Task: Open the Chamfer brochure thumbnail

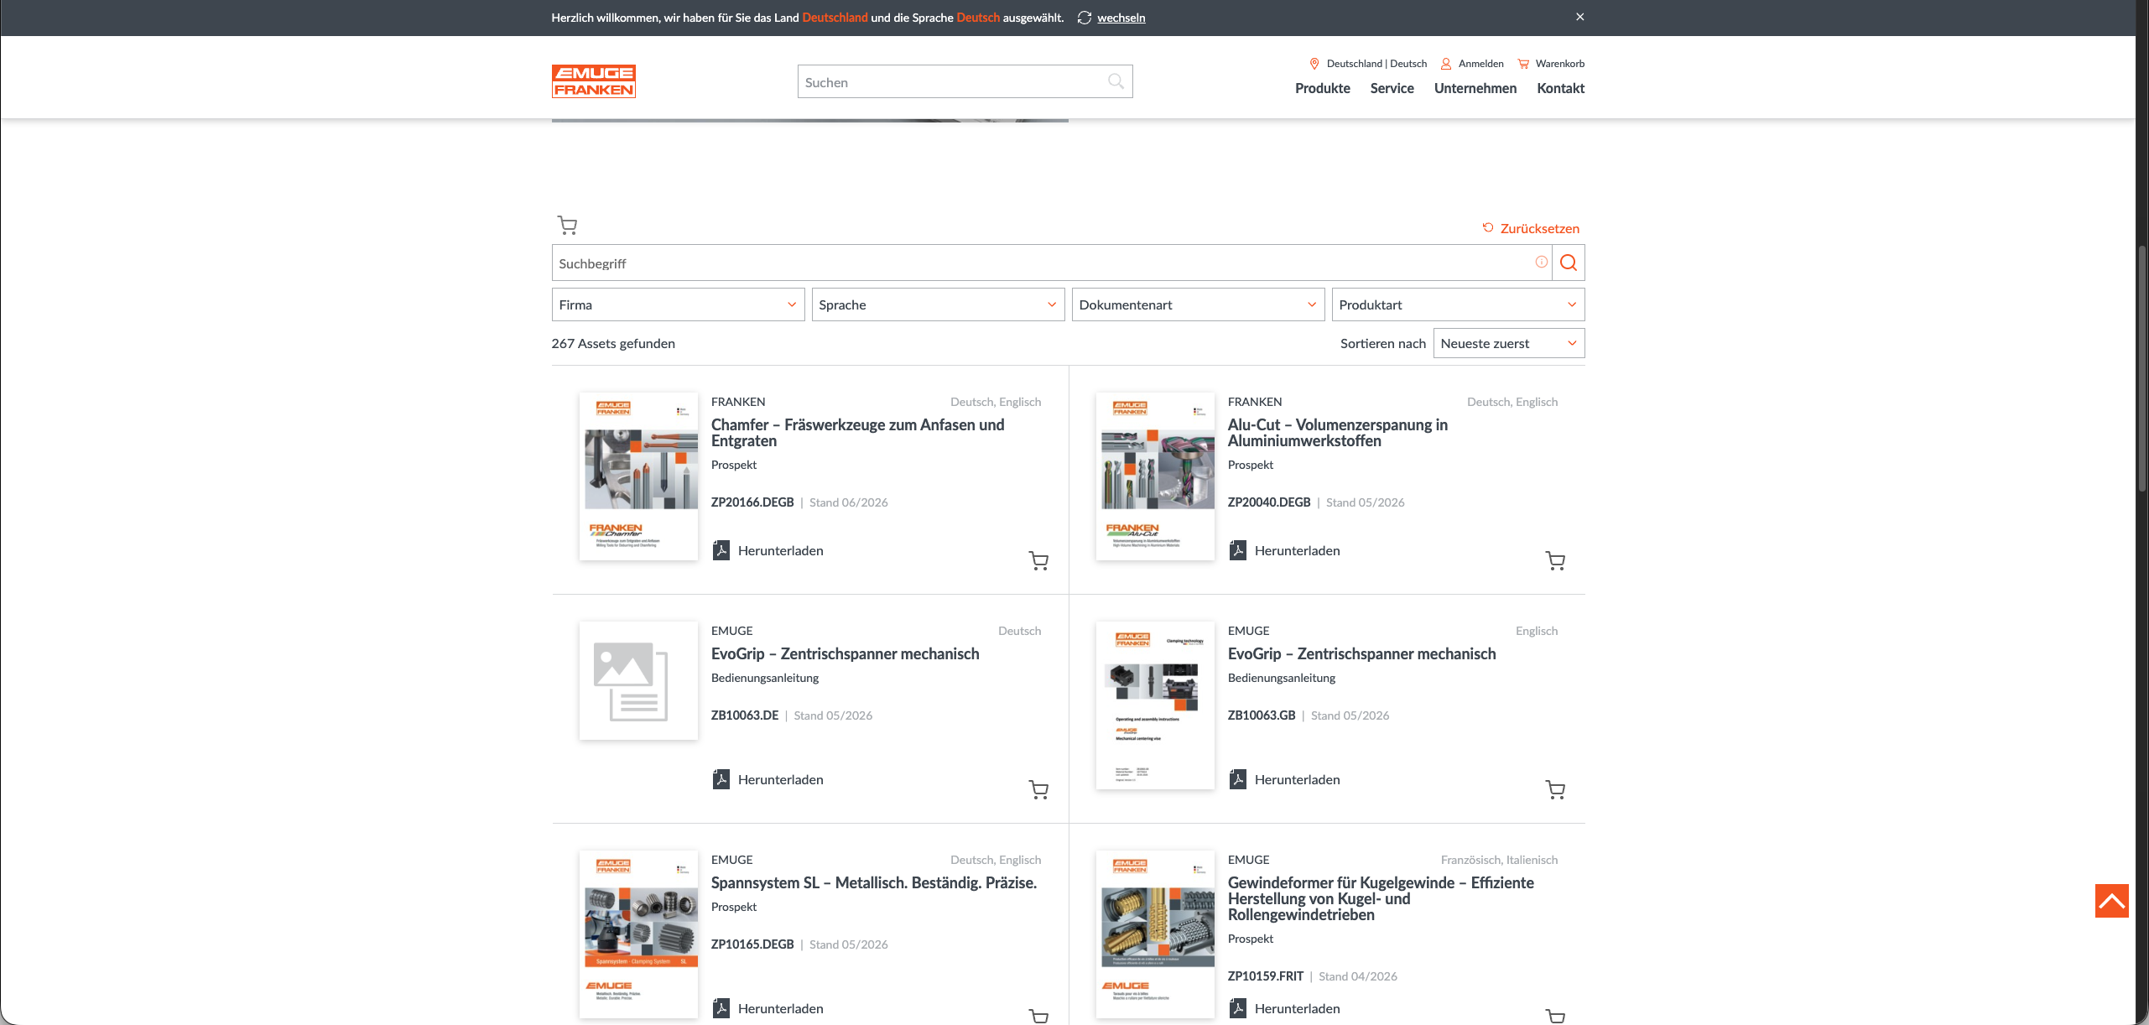Action: (x=638, y=476)
